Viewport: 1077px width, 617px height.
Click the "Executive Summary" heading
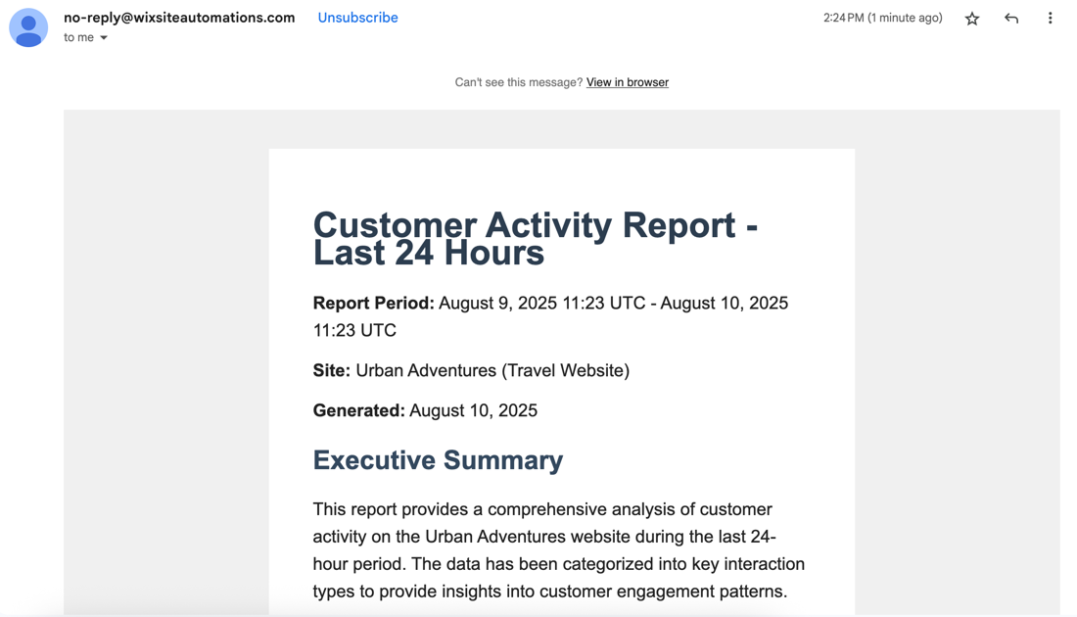438,459
